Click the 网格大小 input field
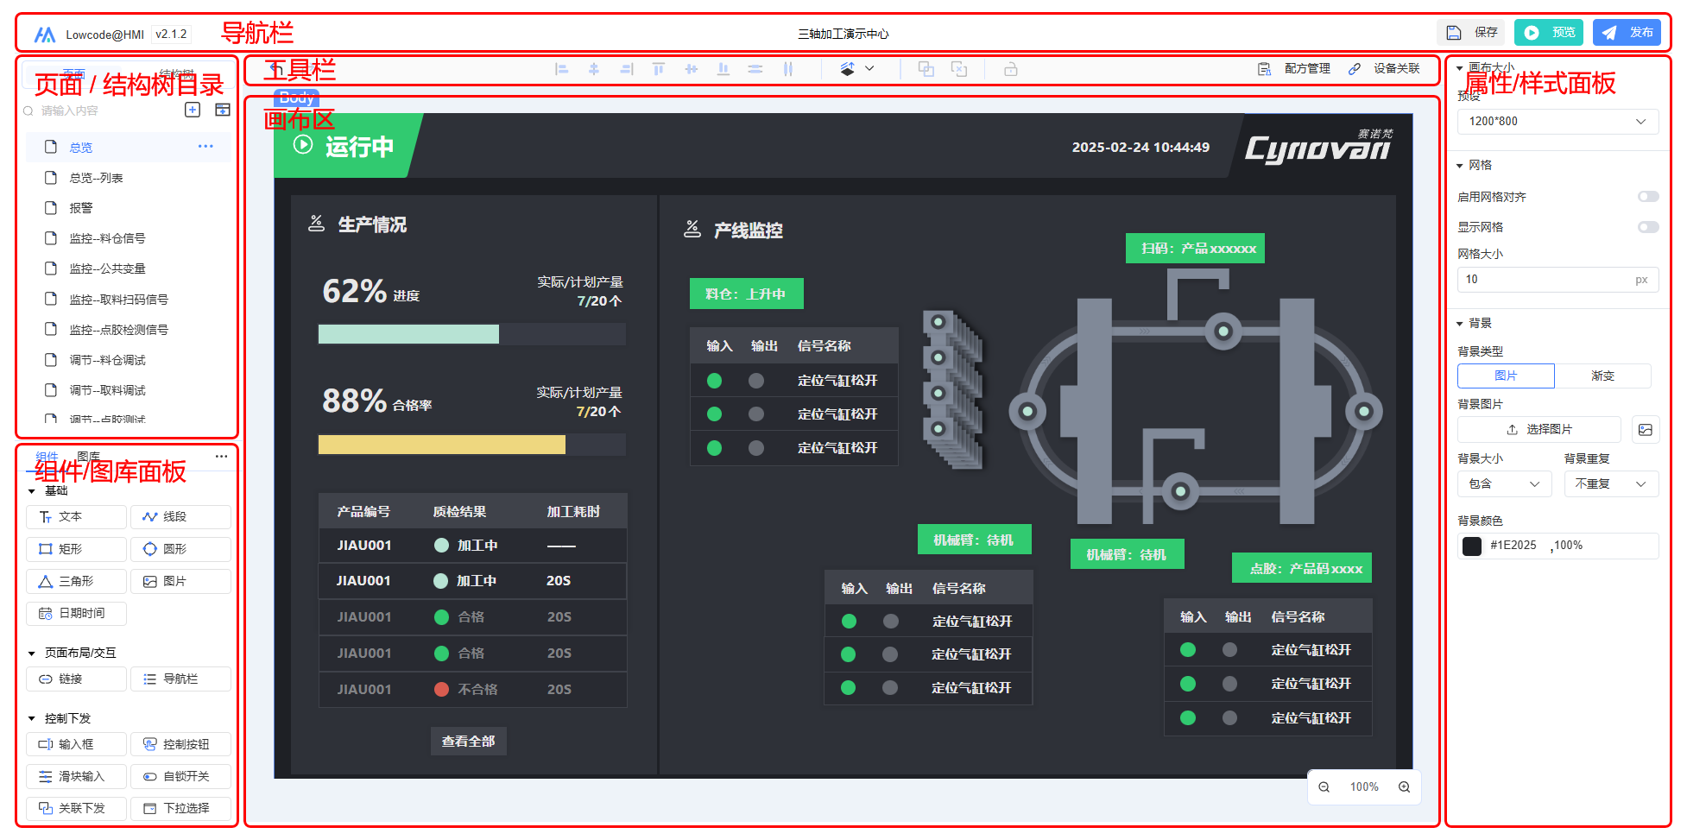 tap(1544, 280)
